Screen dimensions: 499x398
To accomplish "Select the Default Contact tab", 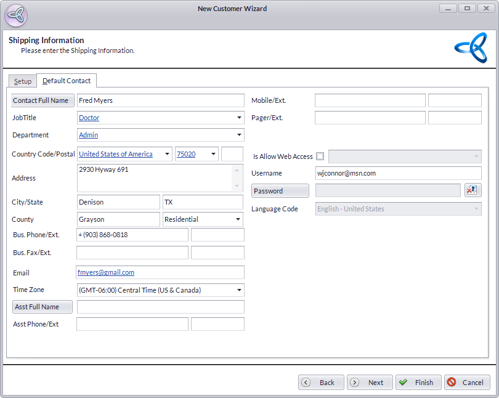I will pyautogui.click(x=67, y=81).
